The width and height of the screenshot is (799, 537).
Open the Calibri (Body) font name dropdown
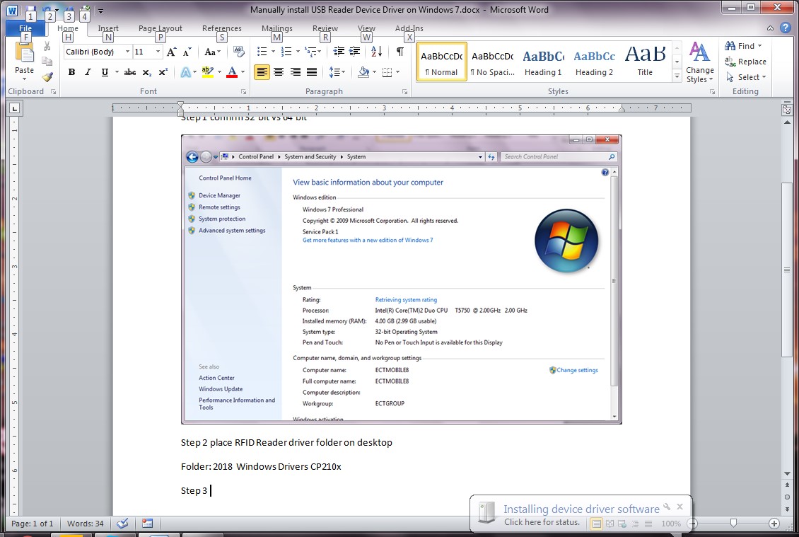tap(127, 52)
